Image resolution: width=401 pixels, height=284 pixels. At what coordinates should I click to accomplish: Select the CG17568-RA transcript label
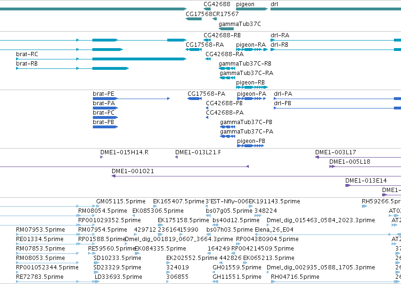coord(205,45)
